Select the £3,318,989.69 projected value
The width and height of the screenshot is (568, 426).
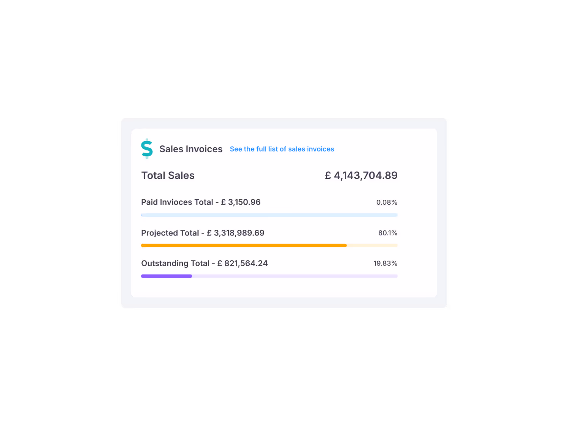[236, 233]
